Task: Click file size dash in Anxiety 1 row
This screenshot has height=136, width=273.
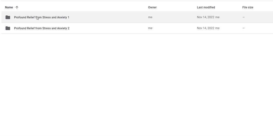Action: tap(243, 17)
